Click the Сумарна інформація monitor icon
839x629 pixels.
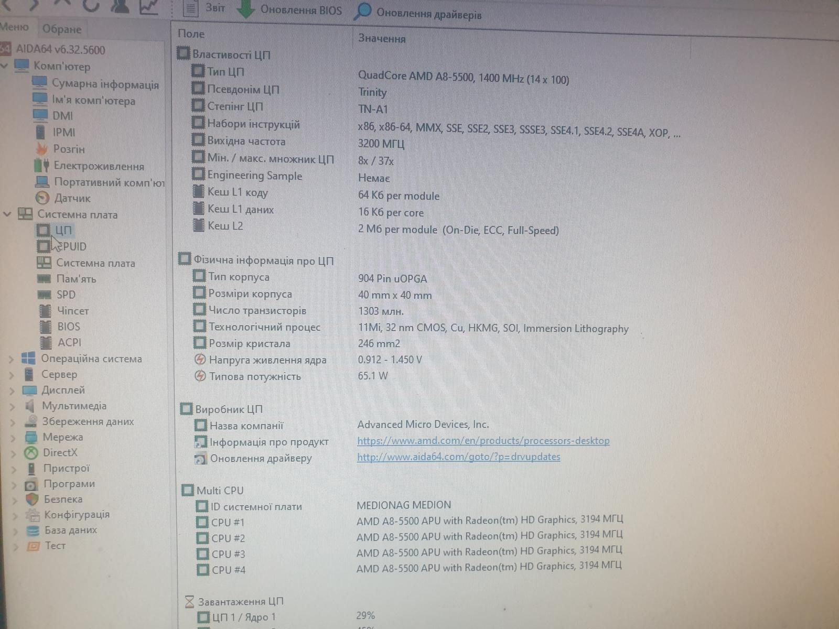pyautogui.click(x=40, y=82)
